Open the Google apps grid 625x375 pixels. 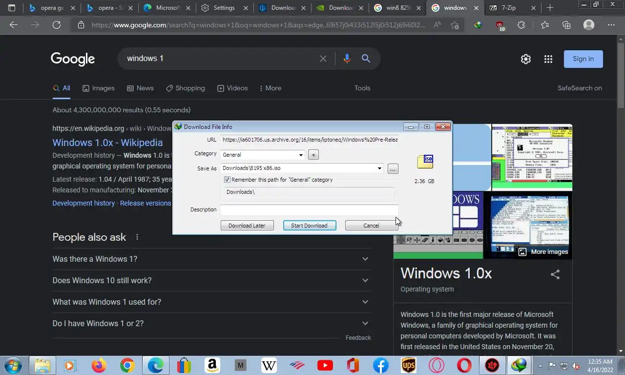point(548,59)
